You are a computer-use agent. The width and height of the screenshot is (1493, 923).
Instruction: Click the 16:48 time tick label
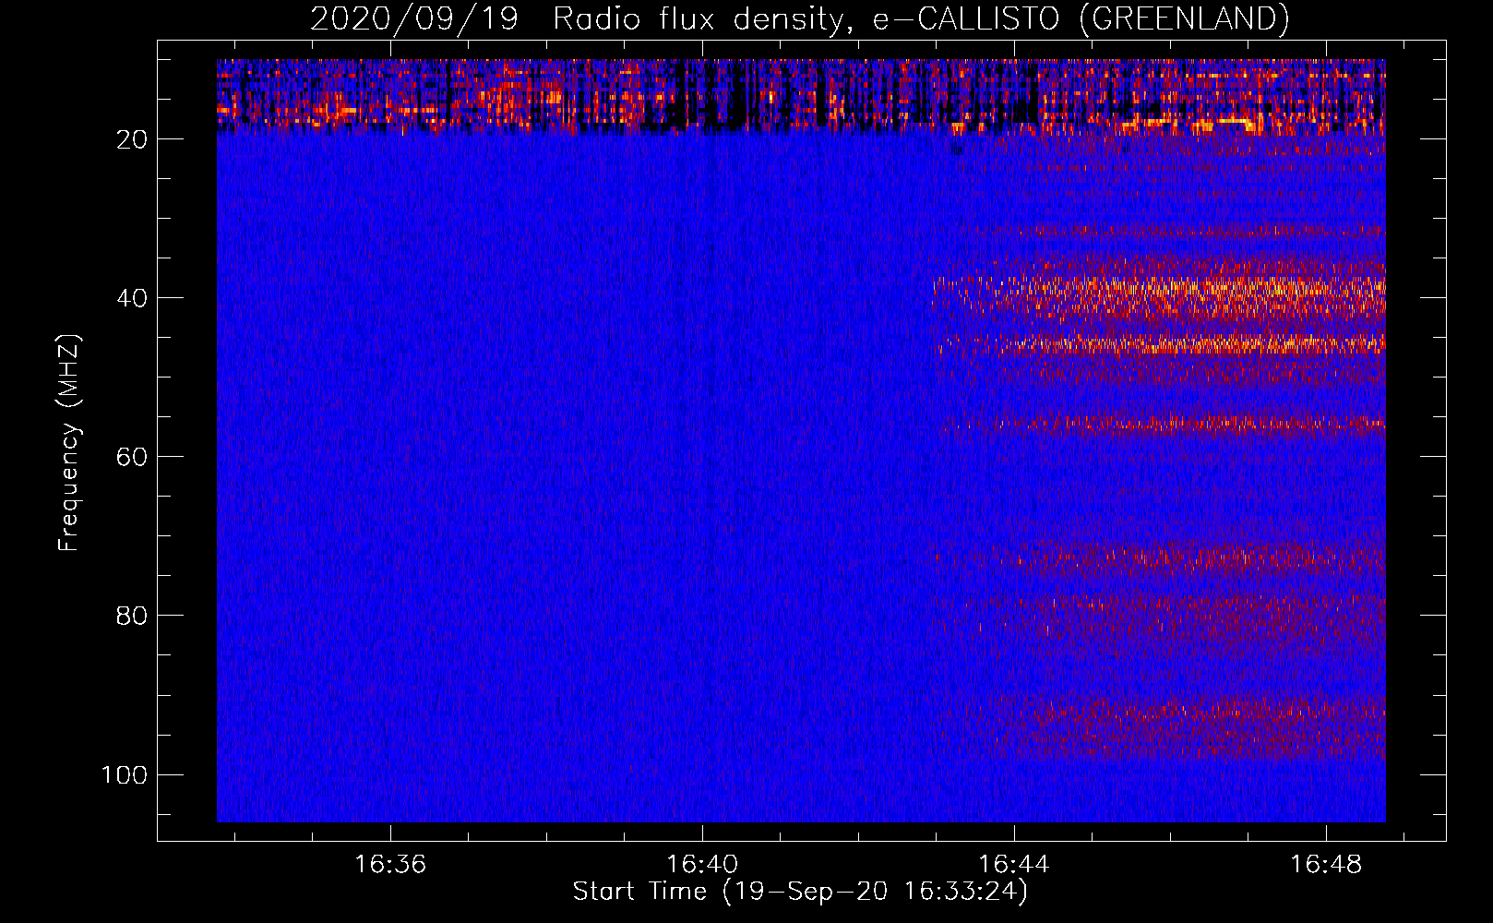click(1326, 865)
